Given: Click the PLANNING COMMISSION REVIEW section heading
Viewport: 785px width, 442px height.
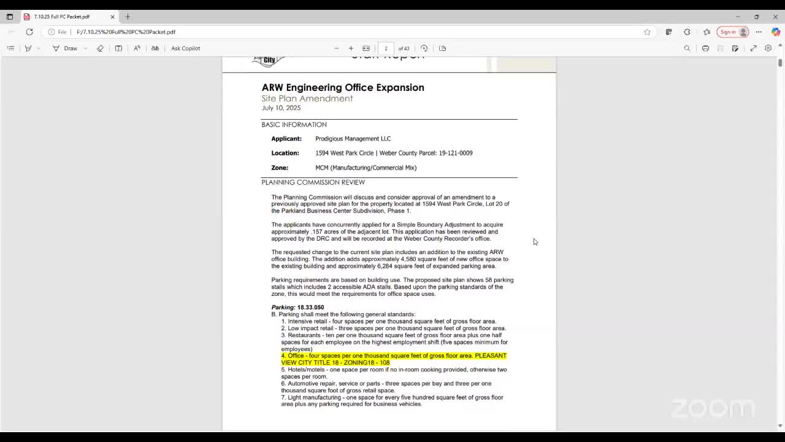Looking at the screenshot, I should click(x=313, y=182).
